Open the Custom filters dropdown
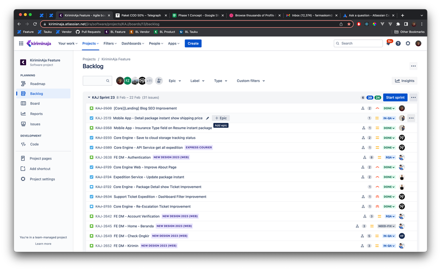The height and width of the screenshot is (270, 441). coord(251,81)
